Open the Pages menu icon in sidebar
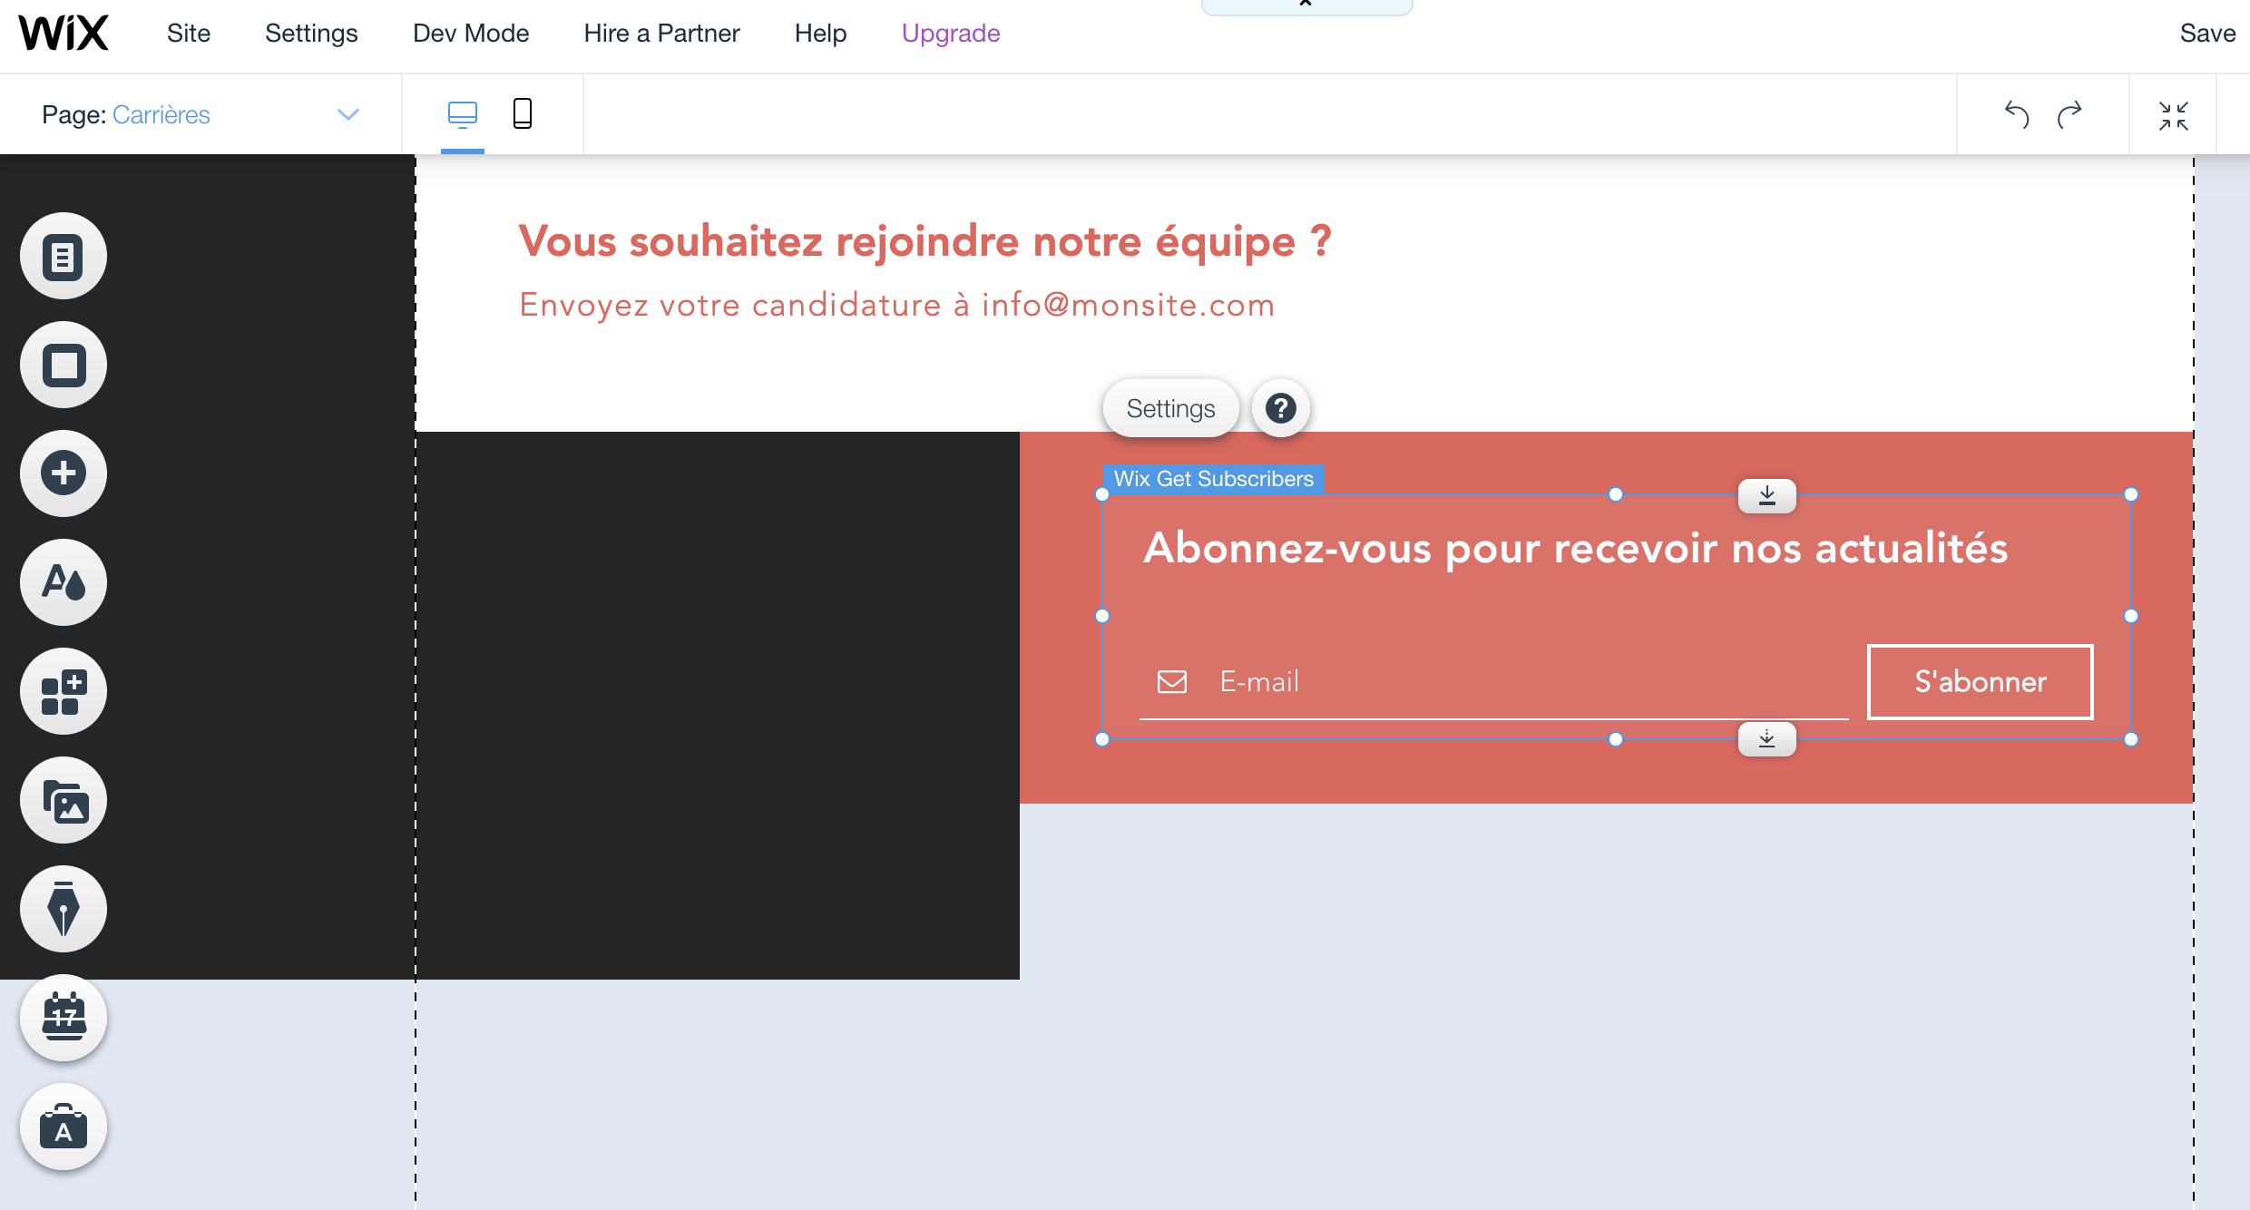This screenshot has height=1210, width=2250. [x=64, y=257]
